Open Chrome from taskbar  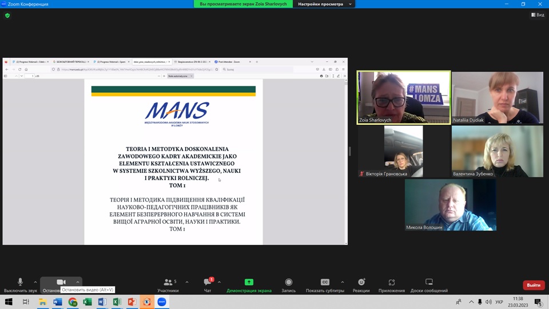73,302
